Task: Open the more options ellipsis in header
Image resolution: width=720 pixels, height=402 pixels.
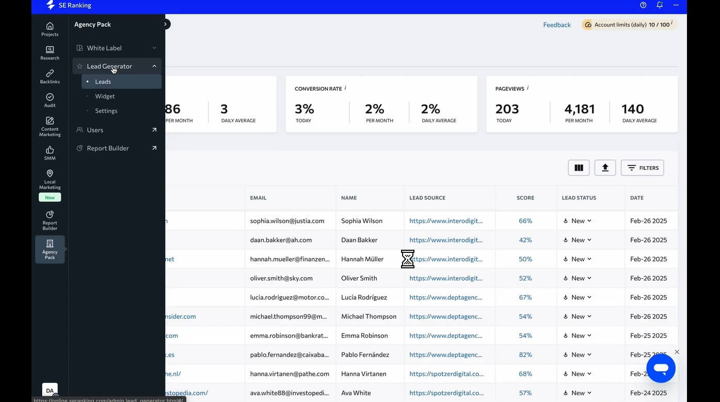Action: pos(676,5)
